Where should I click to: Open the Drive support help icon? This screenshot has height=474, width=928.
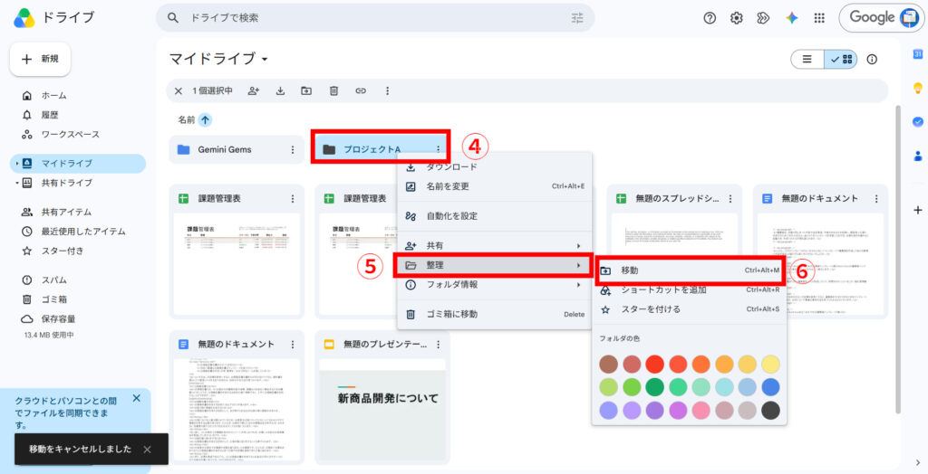tap(710, 18)
